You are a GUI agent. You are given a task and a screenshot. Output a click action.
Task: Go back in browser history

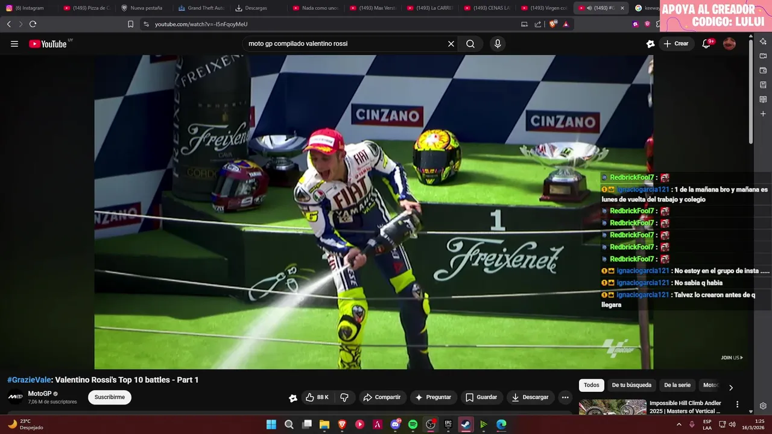coord(8,24)
